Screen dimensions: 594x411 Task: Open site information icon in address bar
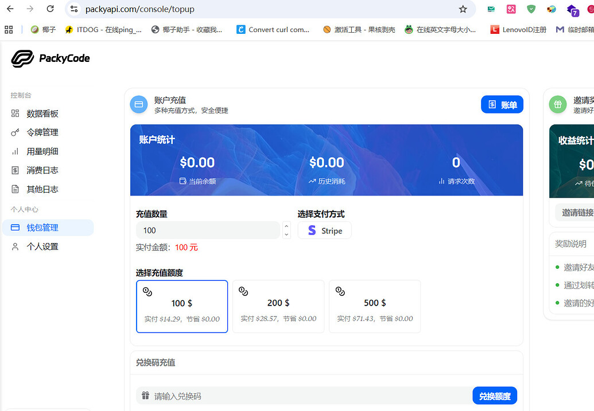(x=74, y=9)
